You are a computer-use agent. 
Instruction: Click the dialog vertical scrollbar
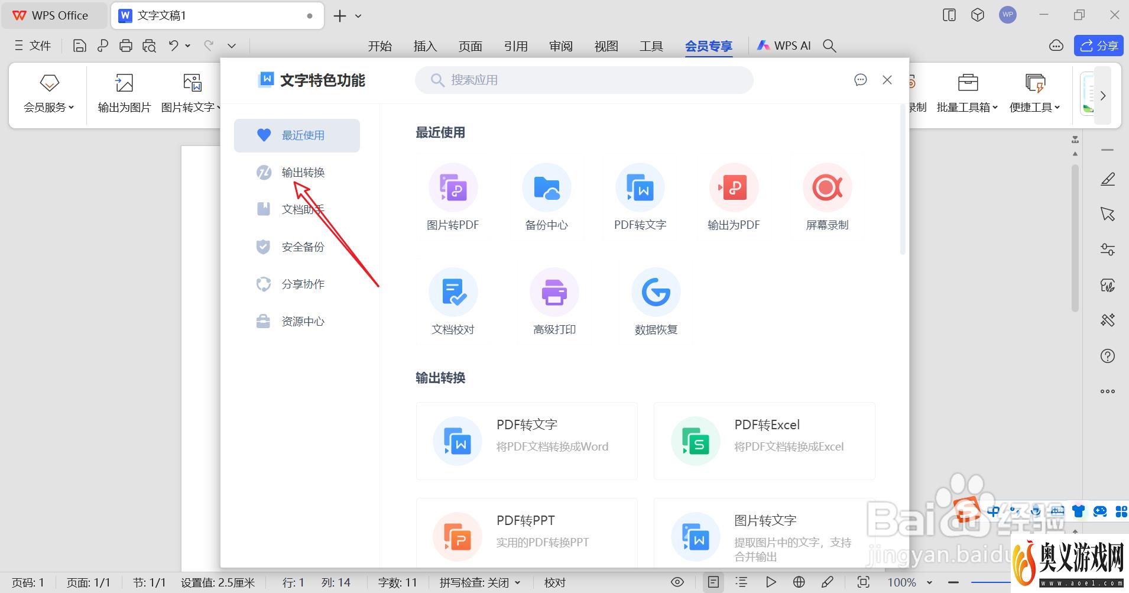903,180
